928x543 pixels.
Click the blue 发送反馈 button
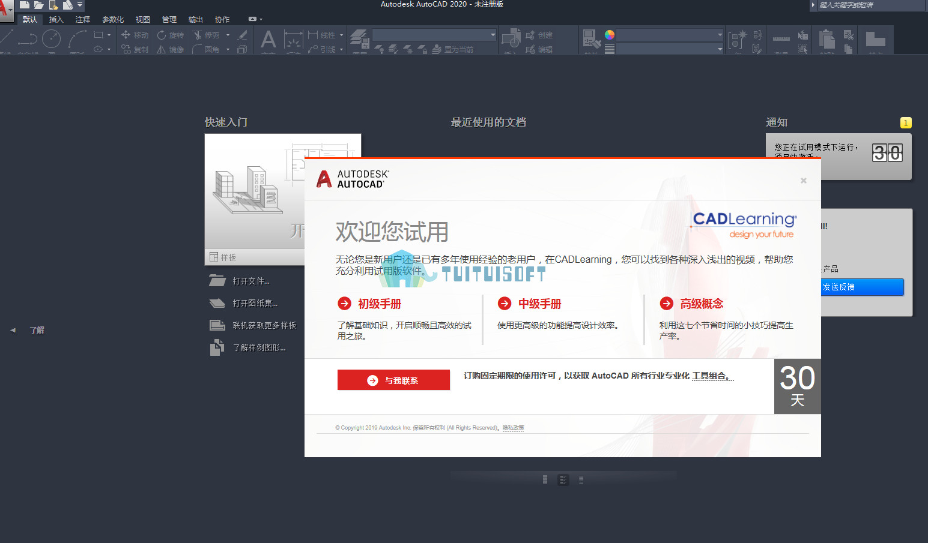click(x=862, y=287)
